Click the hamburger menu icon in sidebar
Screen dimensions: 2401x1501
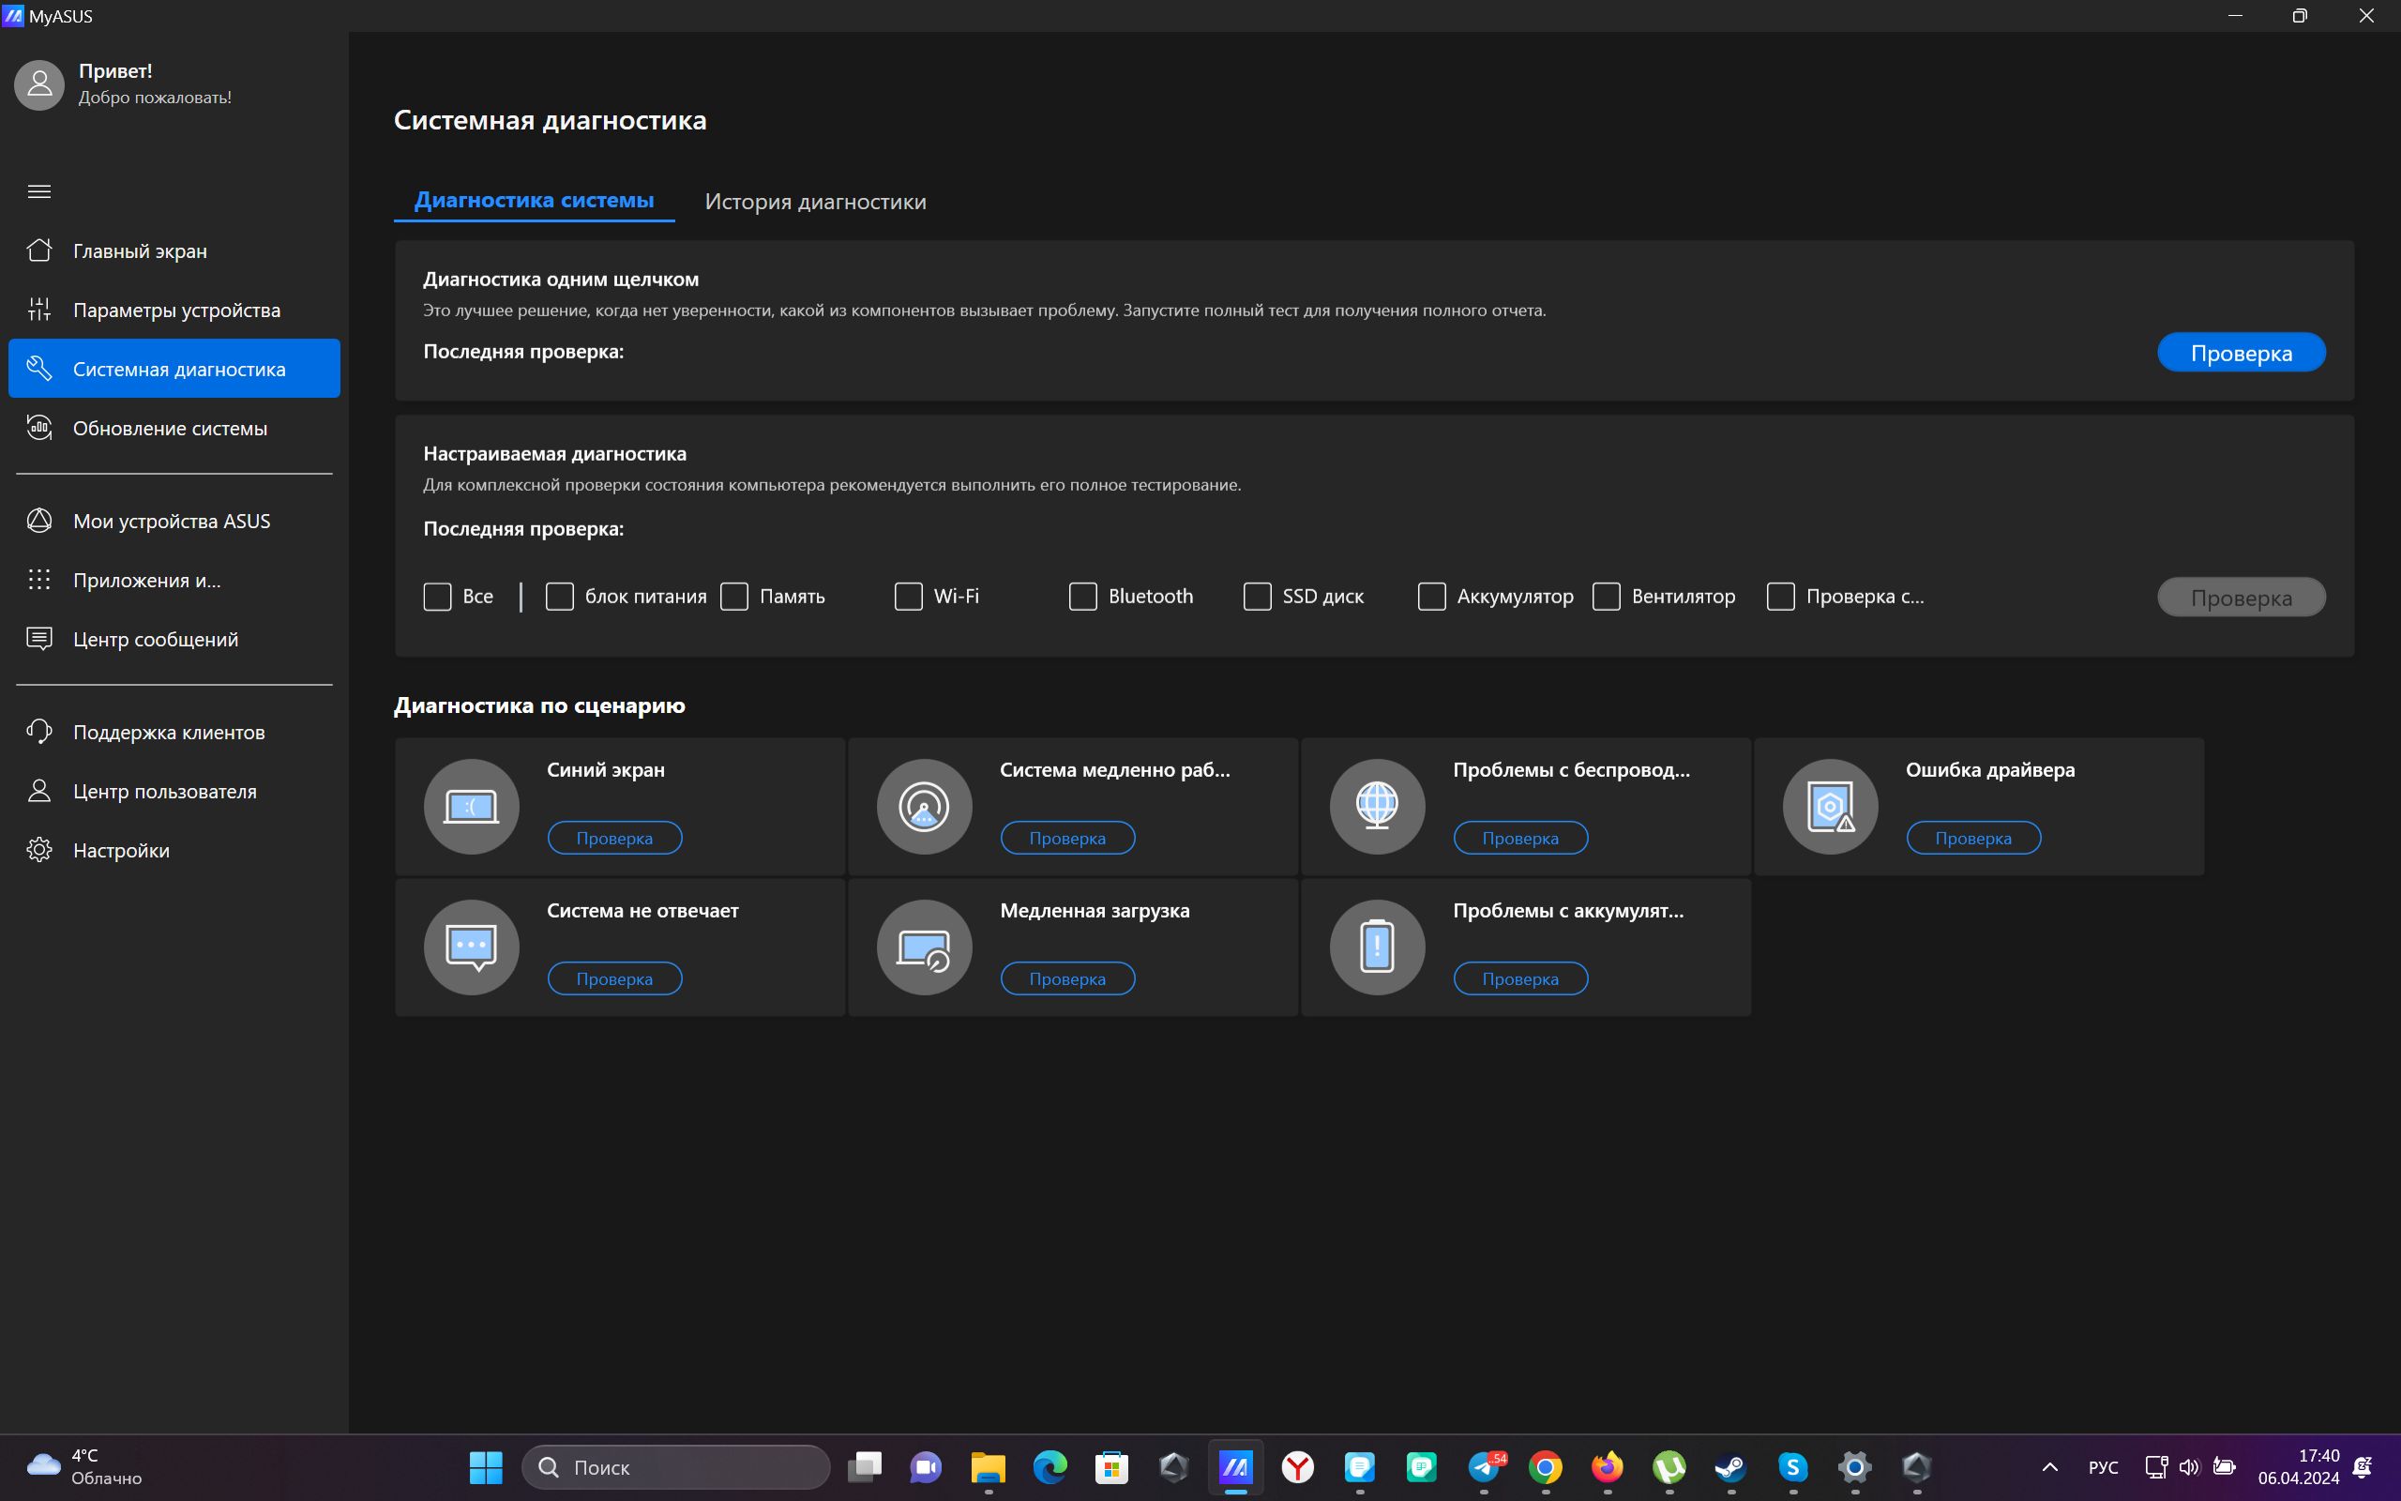click(39, 191)
